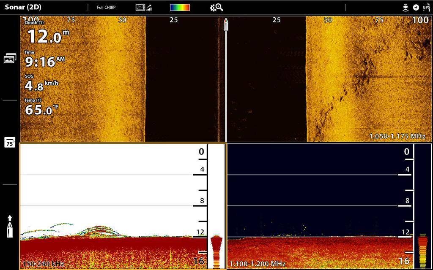Viewport: 433px width, 270px height.
Task: Tap the boat marker atop the side imaging view
Action: point(226,24)
